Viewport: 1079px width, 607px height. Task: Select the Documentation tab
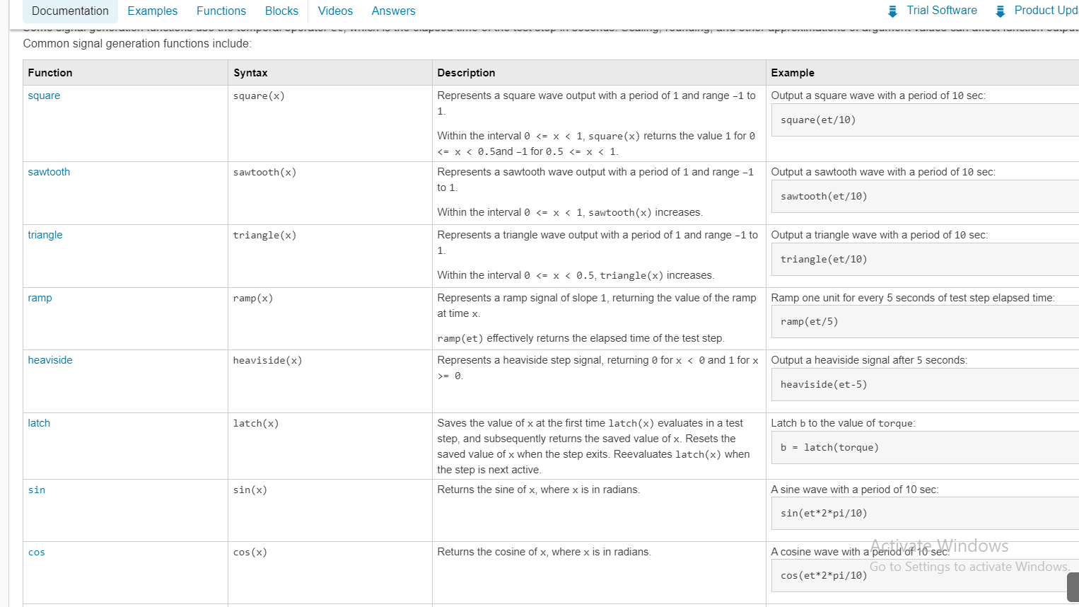70,11
